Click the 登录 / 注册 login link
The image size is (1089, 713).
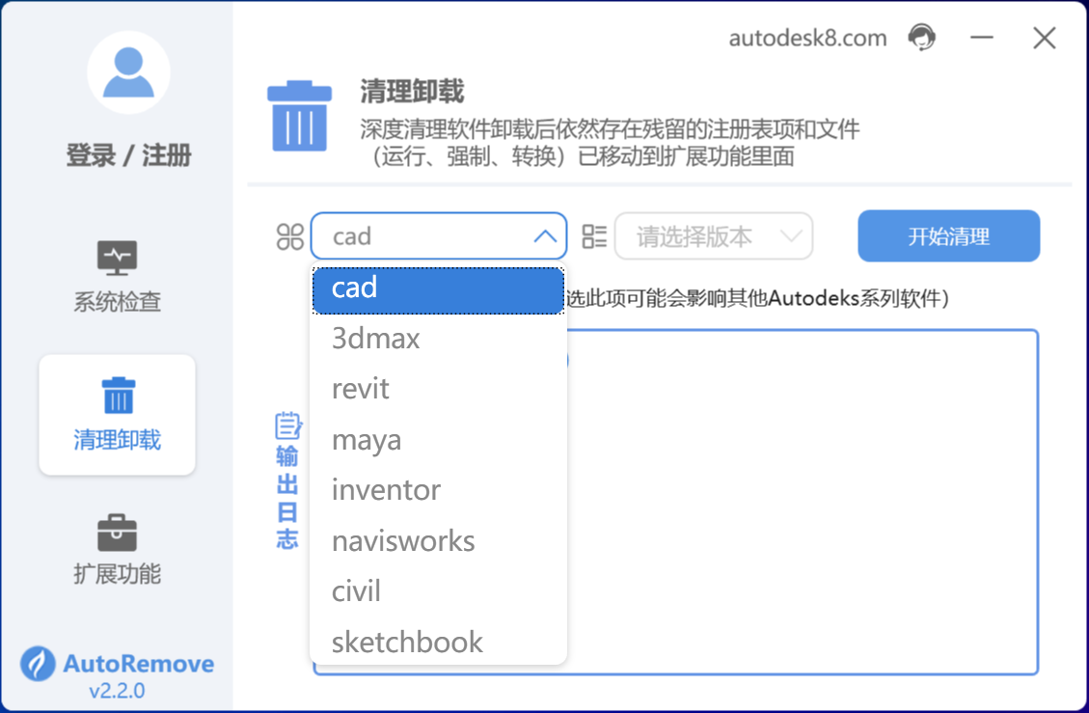(x=128, y=155)
